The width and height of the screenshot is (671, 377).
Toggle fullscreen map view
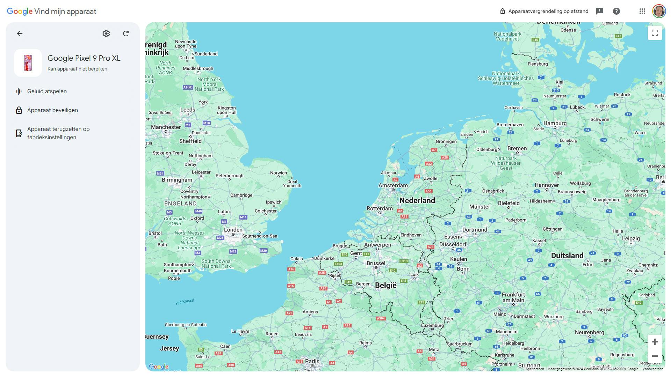tap(655, 33)
